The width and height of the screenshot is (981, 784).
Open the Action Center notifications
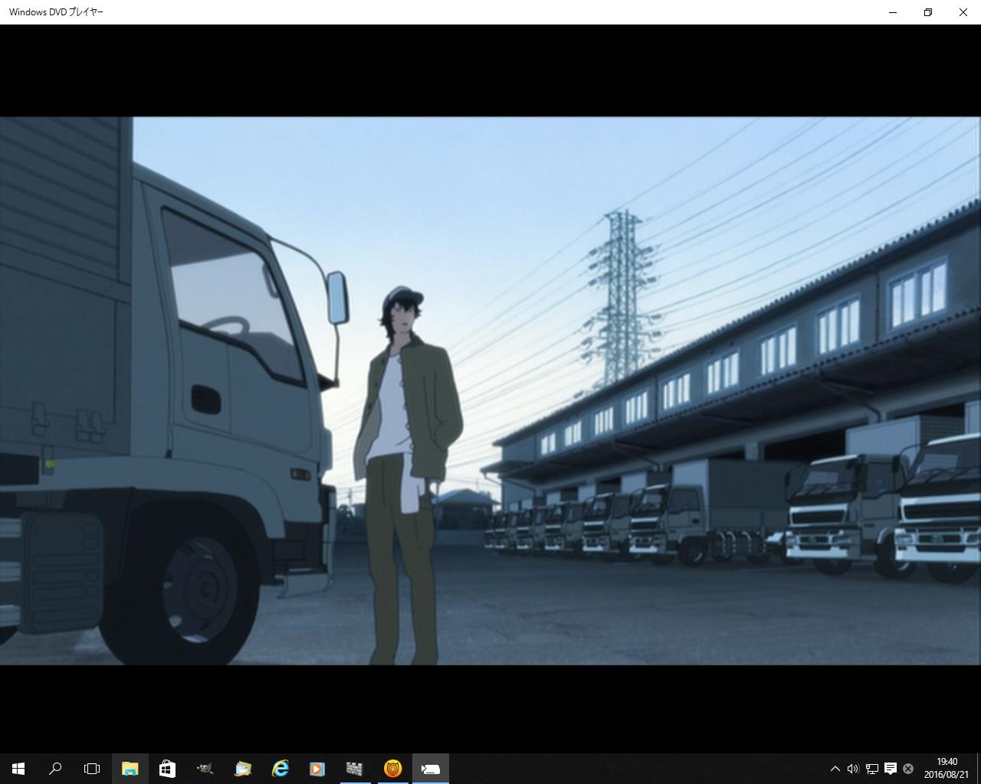point(891,769)
